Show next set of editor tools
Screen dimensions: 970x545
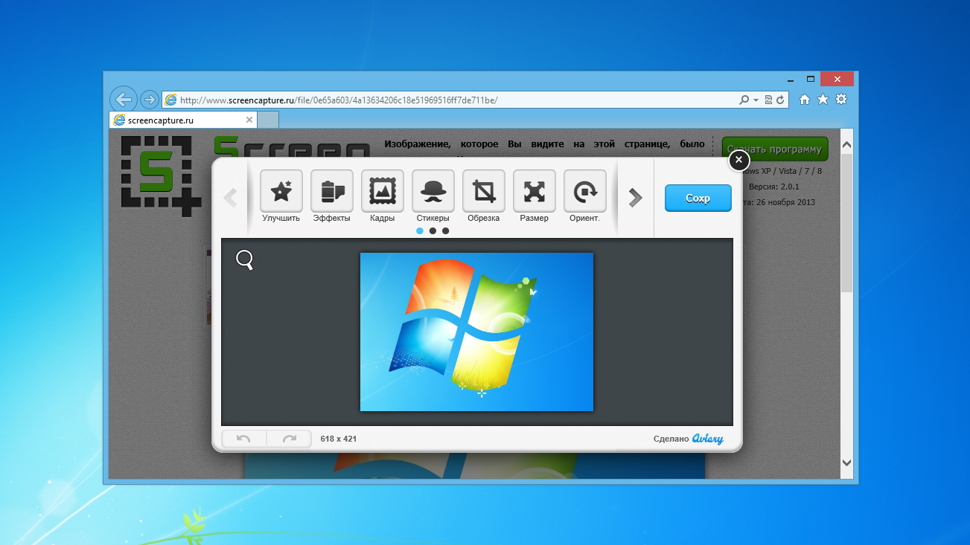(635, 198)
